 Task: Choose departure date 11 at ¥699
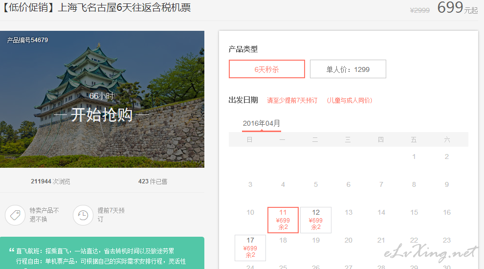point(283,220)
